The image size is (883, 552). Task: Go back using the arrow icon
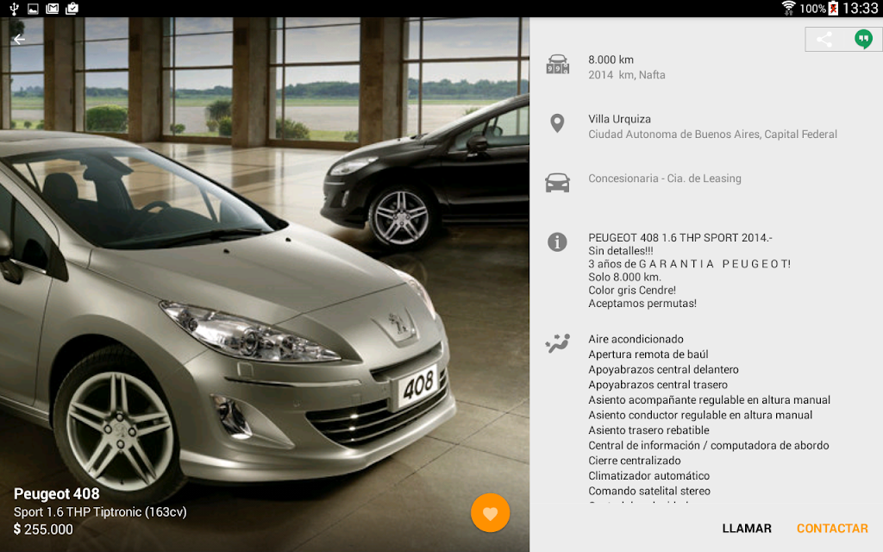tap(19, 40)
